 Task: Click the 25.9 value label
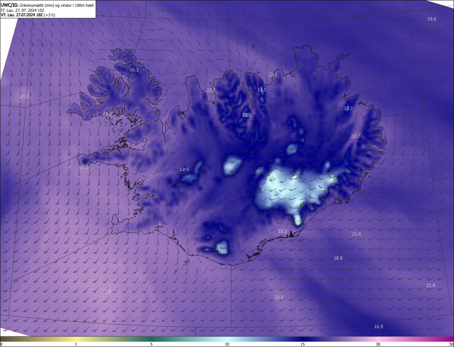(106, 292)
